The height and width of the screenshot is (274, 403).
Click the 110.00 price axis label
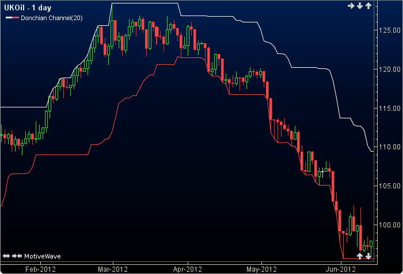[x=390, y=147]
